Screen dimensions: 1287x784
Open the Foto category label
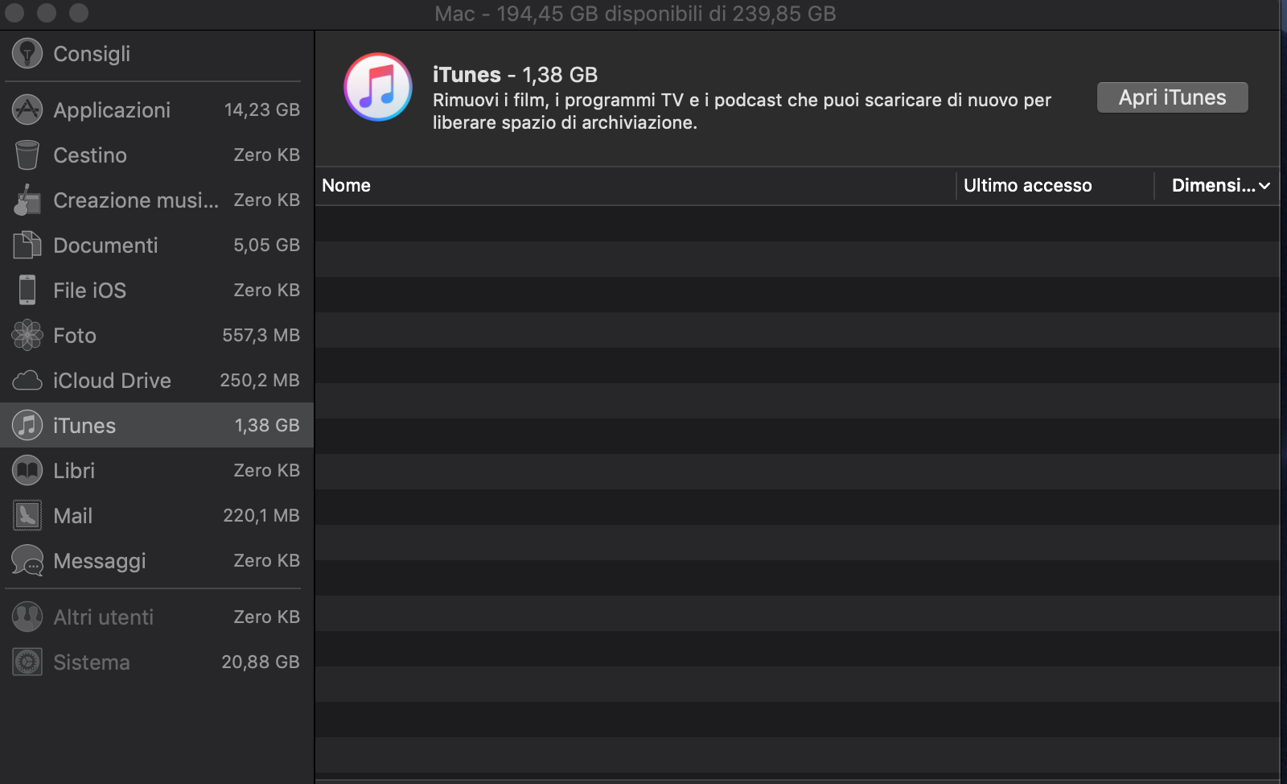(75, 336)
